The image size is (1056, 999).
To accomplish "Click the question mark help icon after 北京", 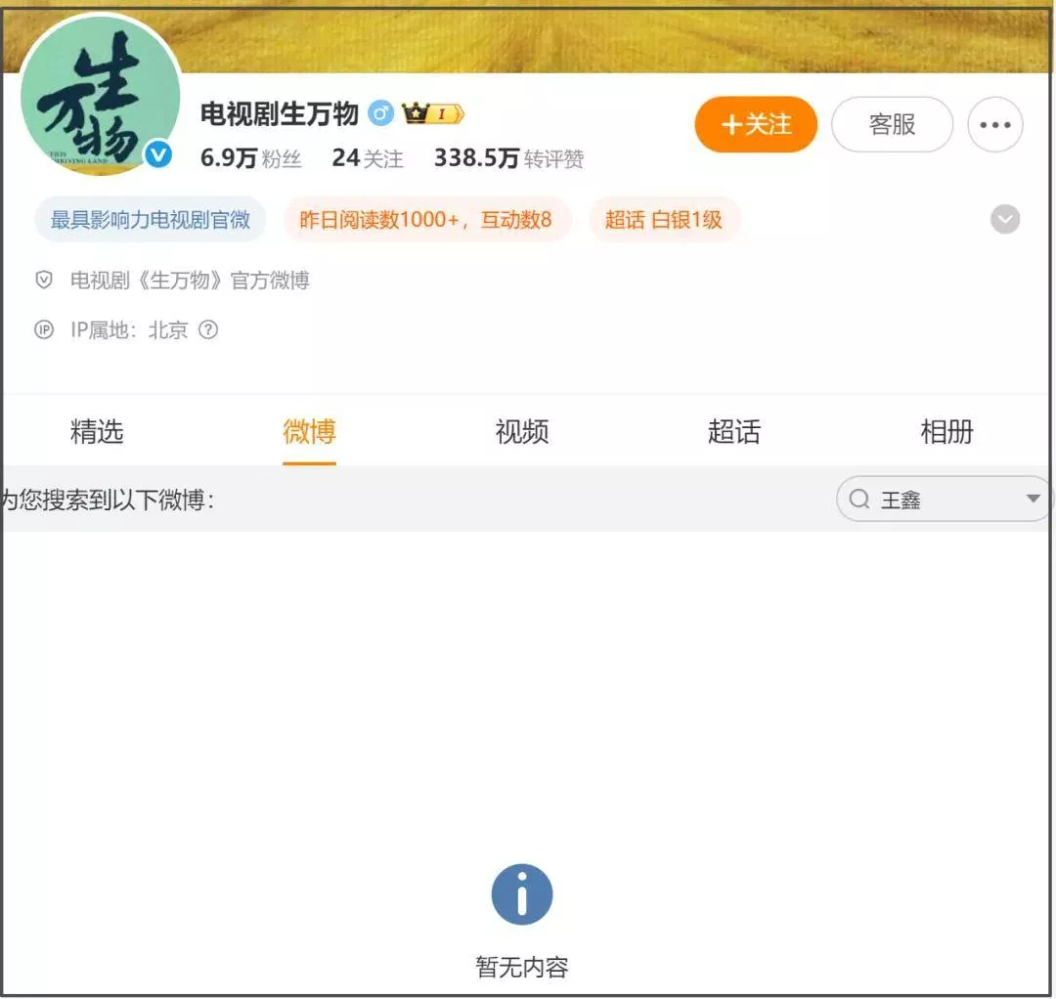I will 208,330.
